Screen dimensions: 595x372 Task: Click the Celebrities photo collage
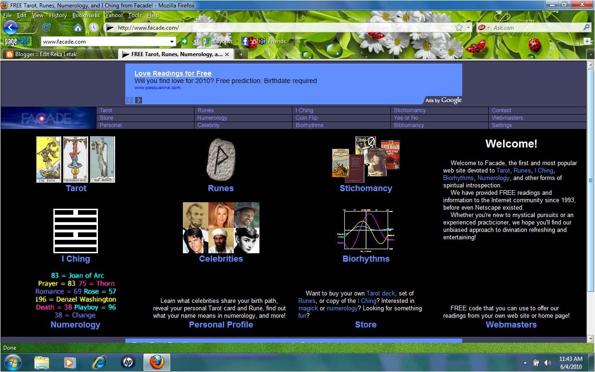(x=221, y=228)
